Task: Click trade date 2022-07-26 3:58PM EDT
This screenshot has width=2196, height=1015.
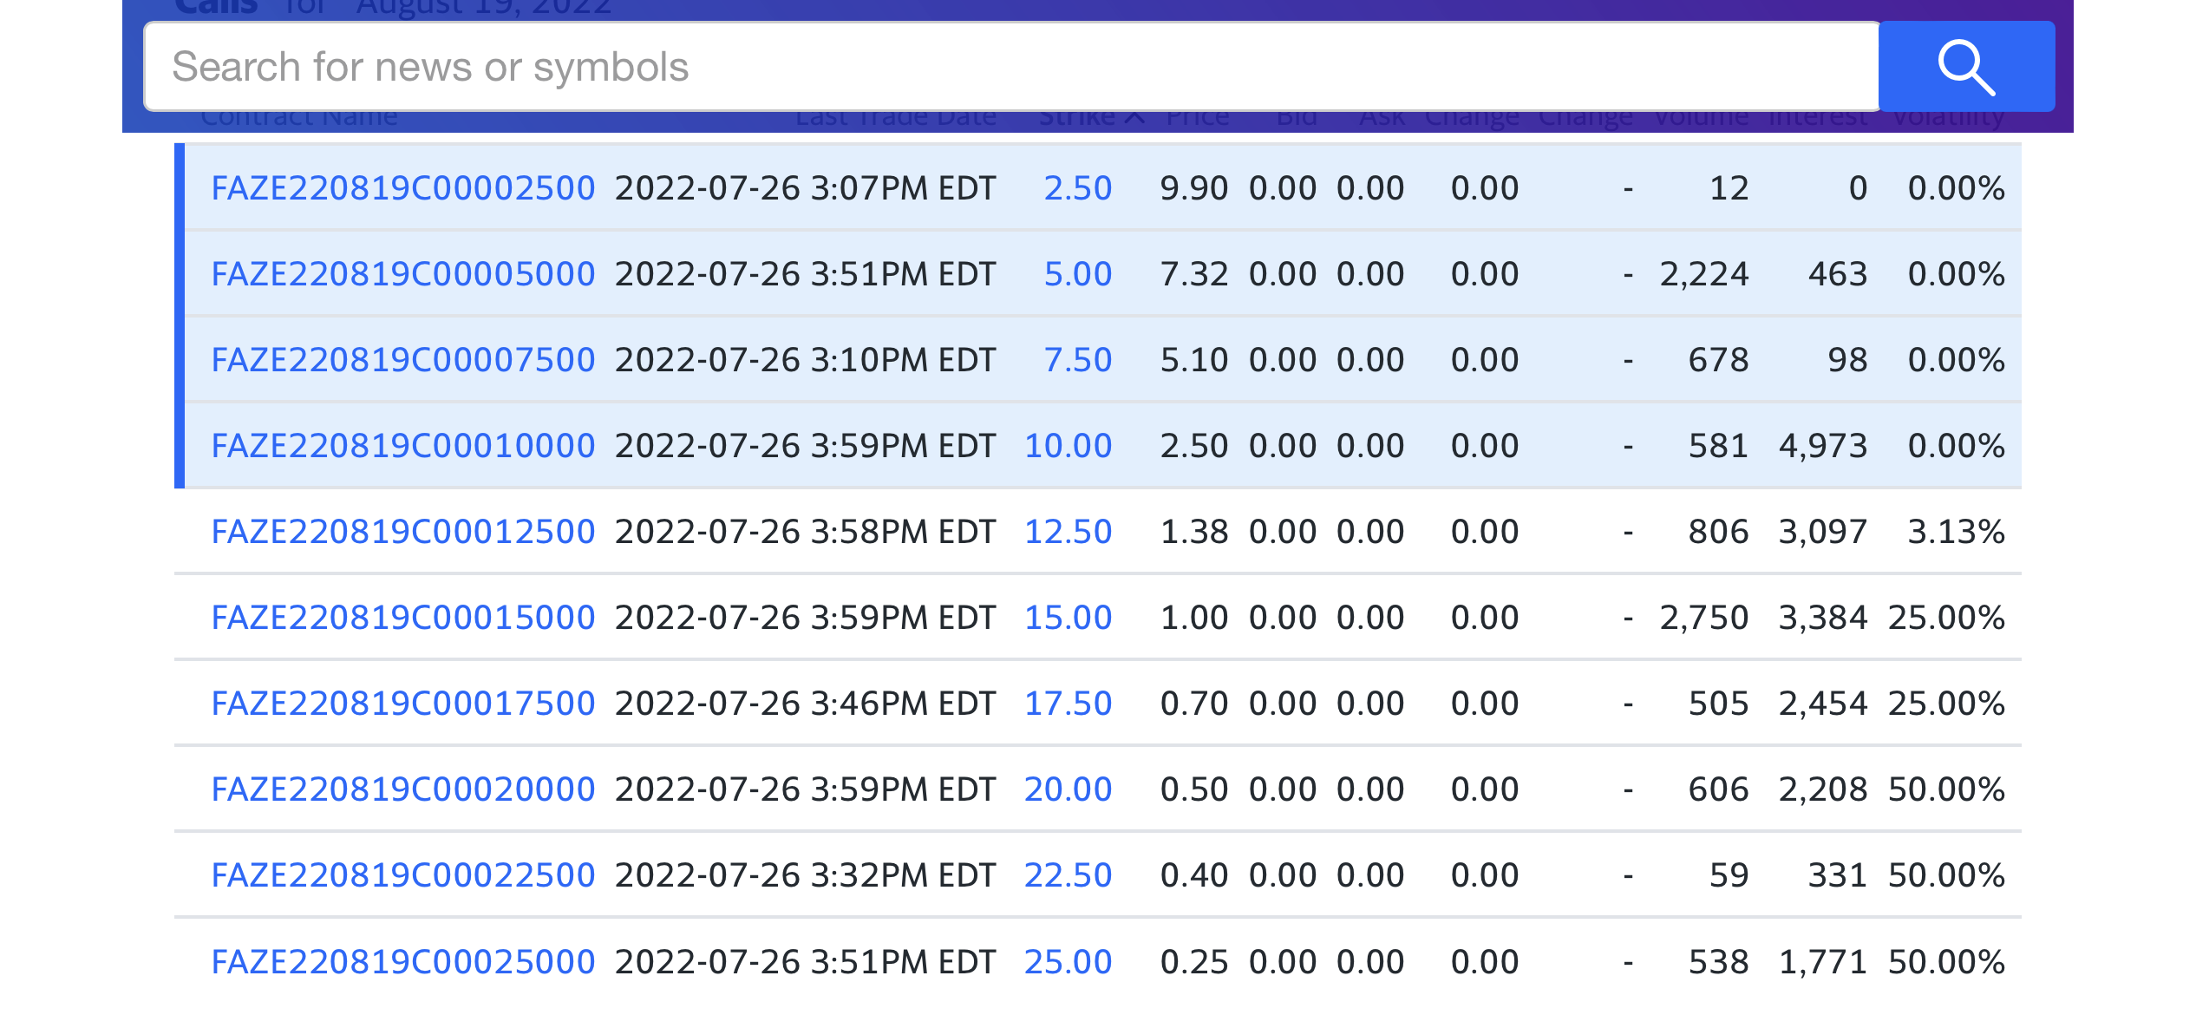Action: pyautogui.click(x=806, y=532)
